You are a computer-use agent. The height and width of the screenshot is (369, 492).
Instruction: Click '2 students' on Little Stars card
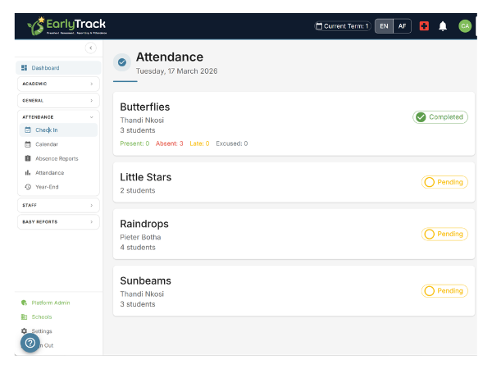138,190
